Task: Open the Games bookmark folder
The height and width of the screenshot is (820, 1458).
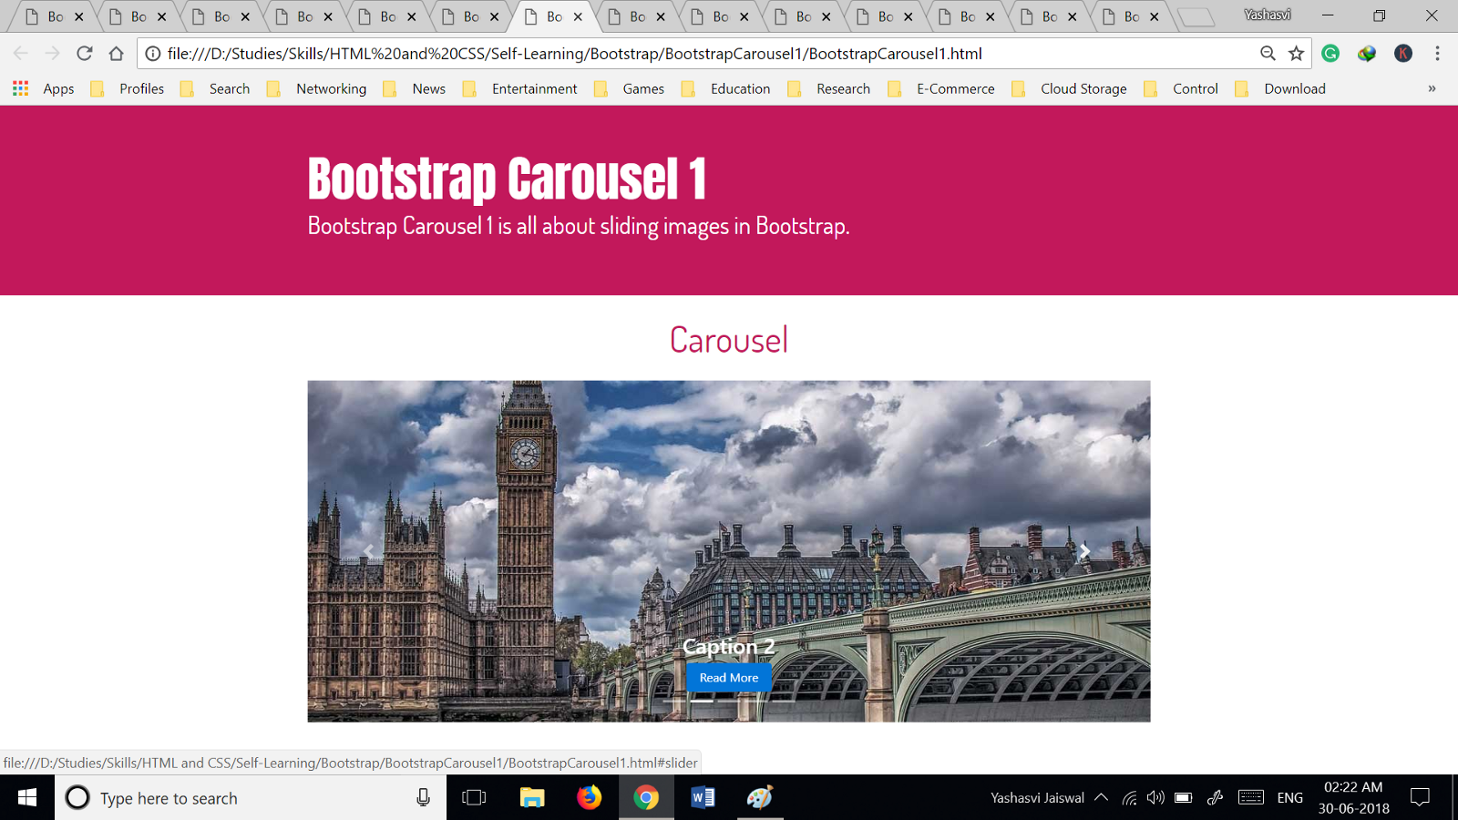Action: click(629, 88)
